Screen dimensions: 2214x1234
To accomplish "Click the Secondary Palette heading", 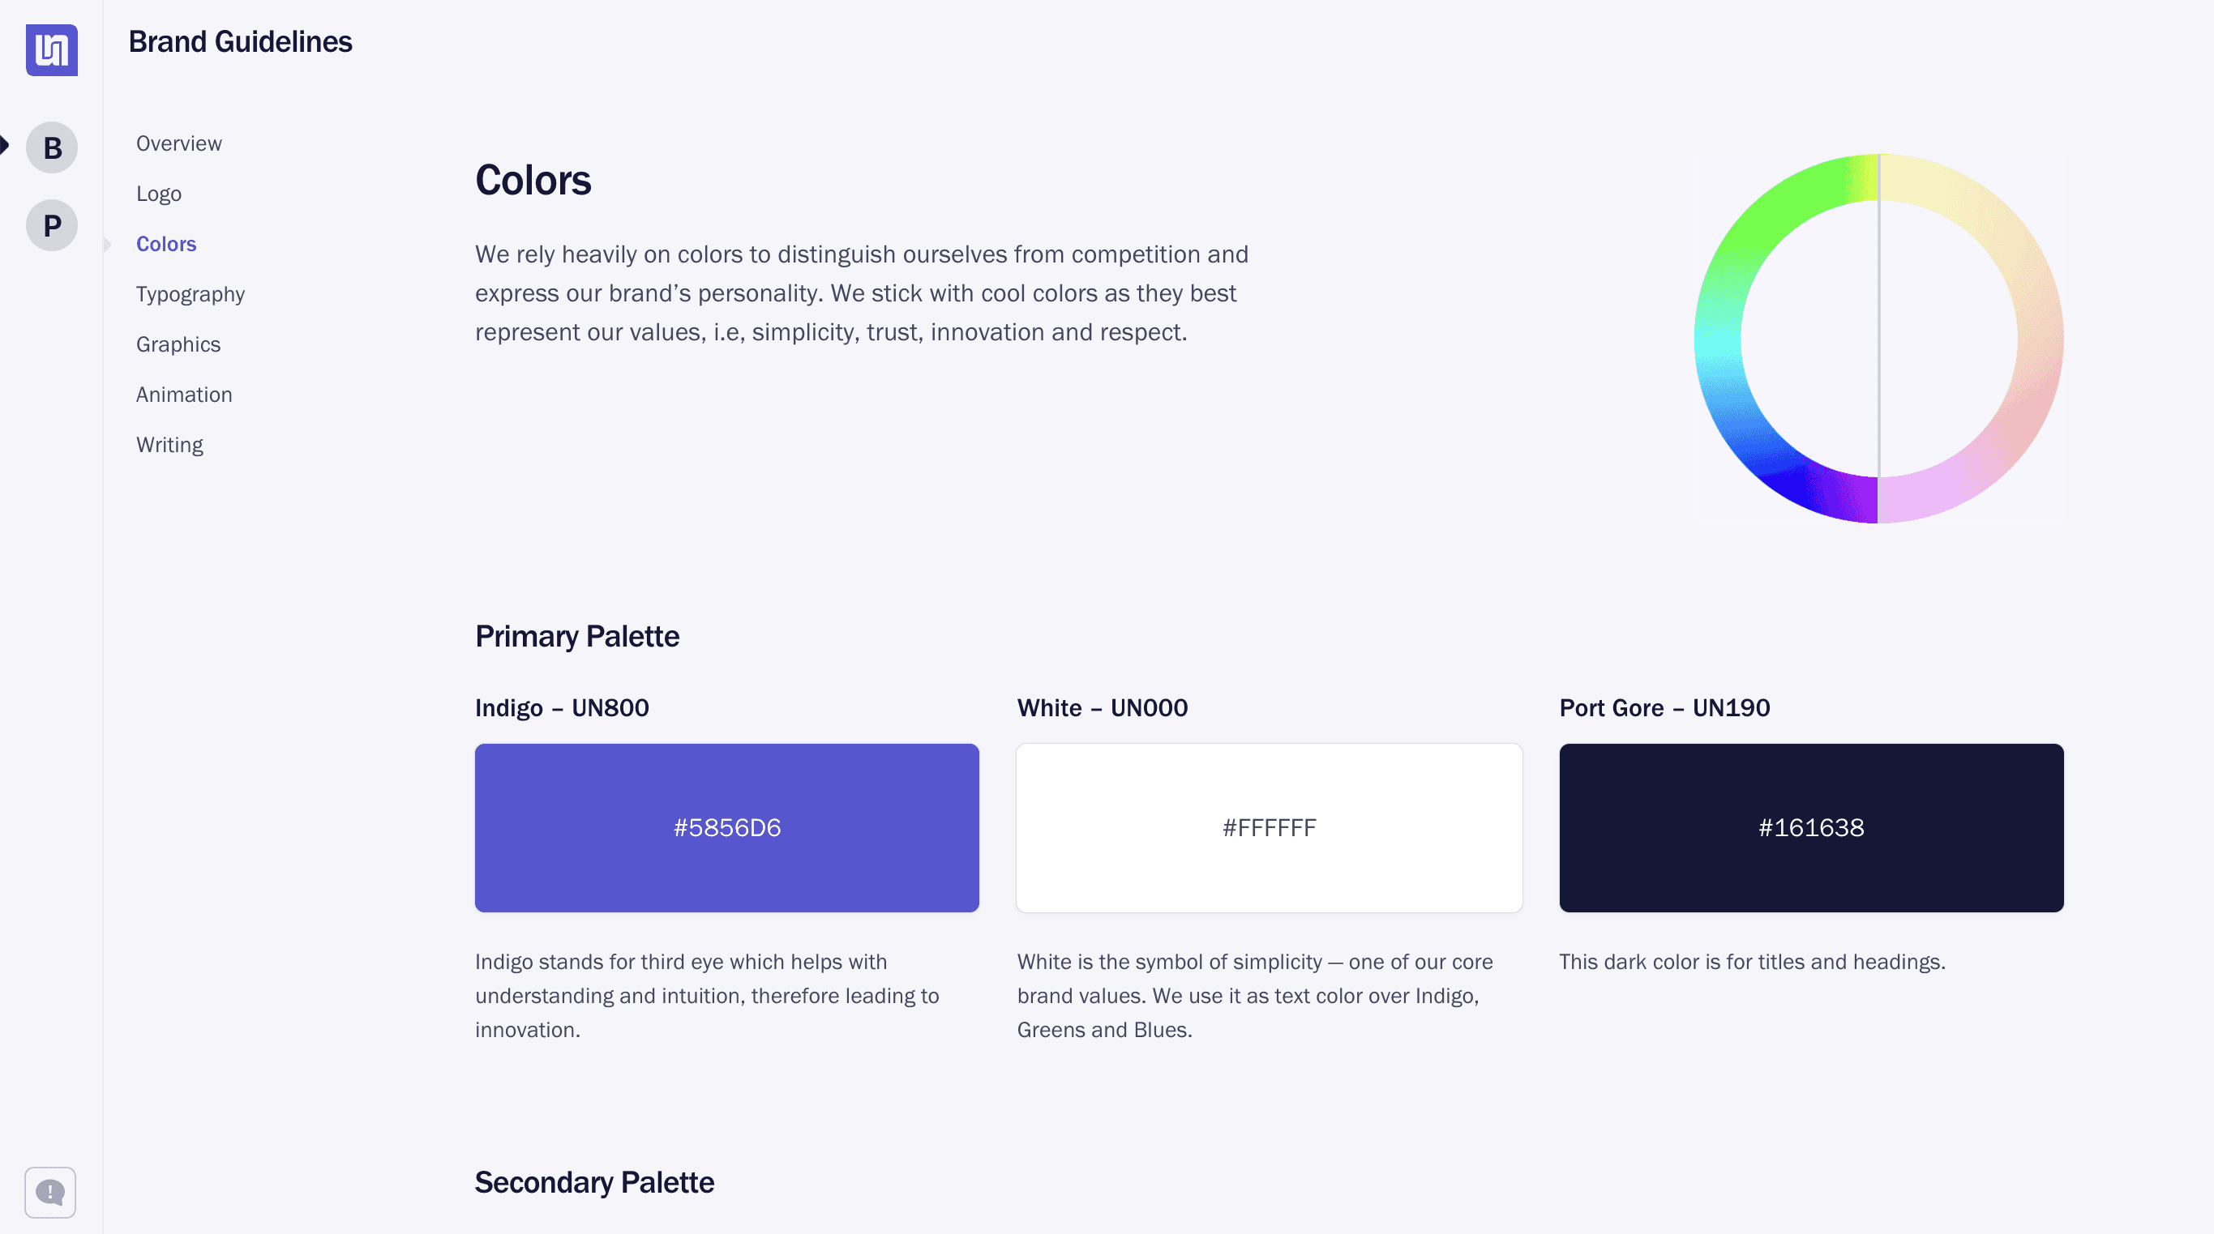I will click(x=594, y=1181).
